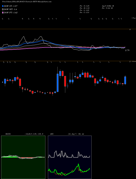Image resolution: width=136 pixels, height=179 pixels.
Task: Click the magenta DOW PT legend swatch
Action: 3,13
